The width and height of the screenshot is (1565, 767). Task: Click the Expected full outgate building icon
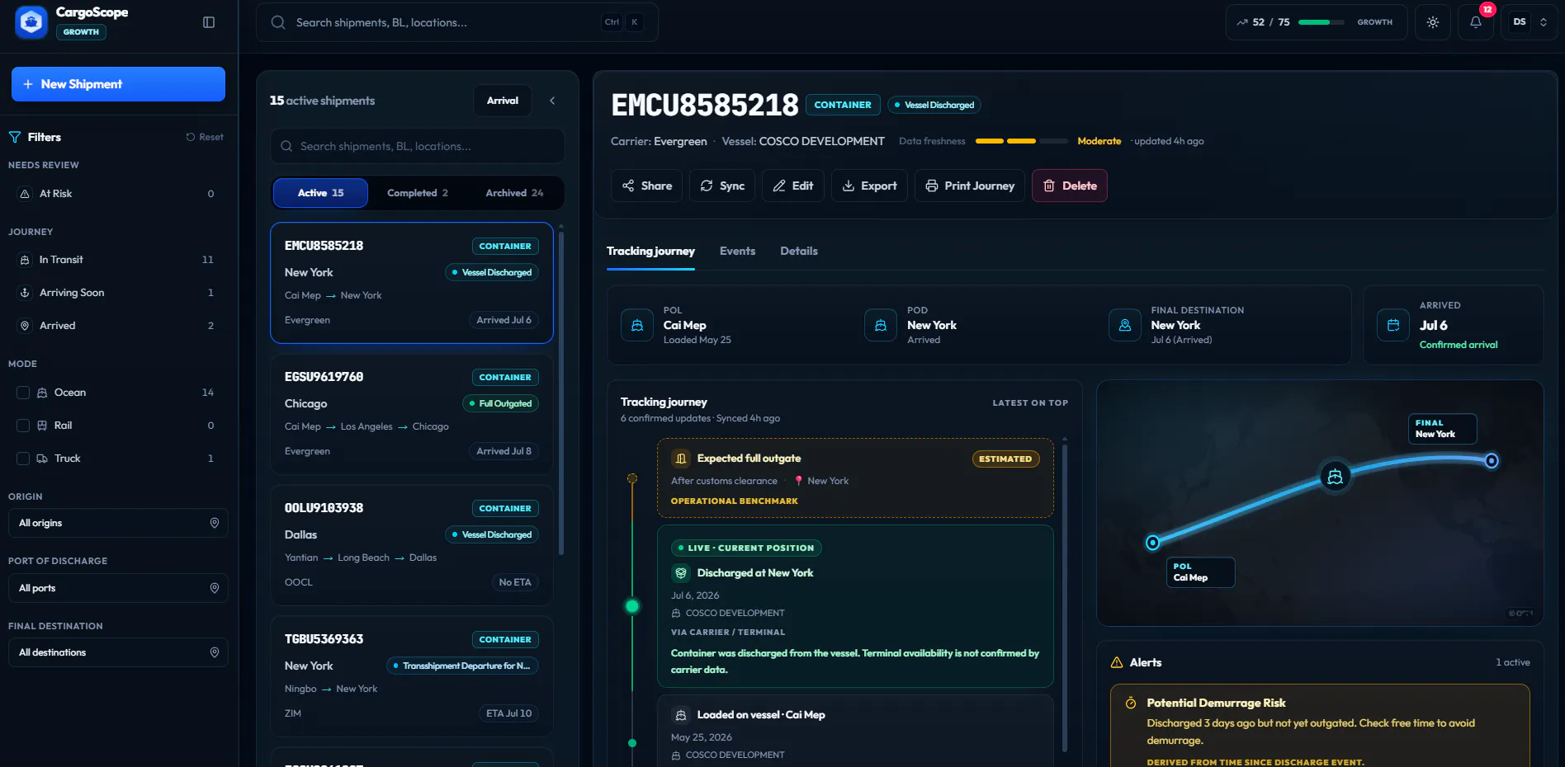(681, 459)
